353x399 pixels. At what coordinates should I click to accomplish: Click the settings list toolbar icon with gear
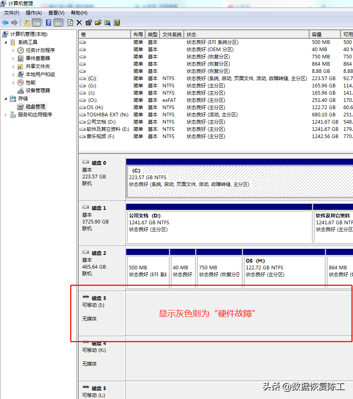pyautogui.click(x=117, y=23)
